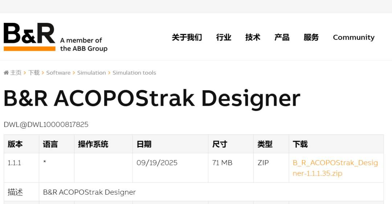
Task: Select the DWL@DWL10000817825 identifier text
Action: tap(46, 125)
